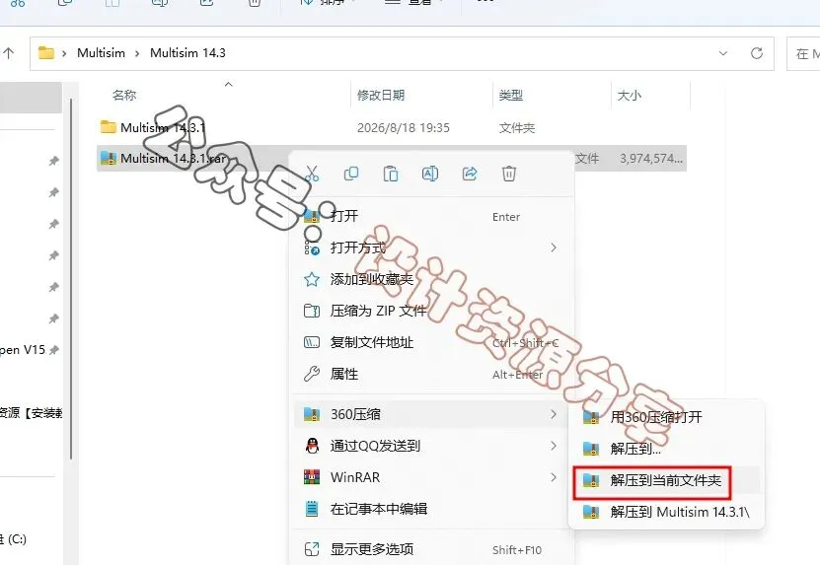The width and height of the screenshot is (820, 565).
Task: Click archive icon beside 解压到...
Action: coord(591,449)
